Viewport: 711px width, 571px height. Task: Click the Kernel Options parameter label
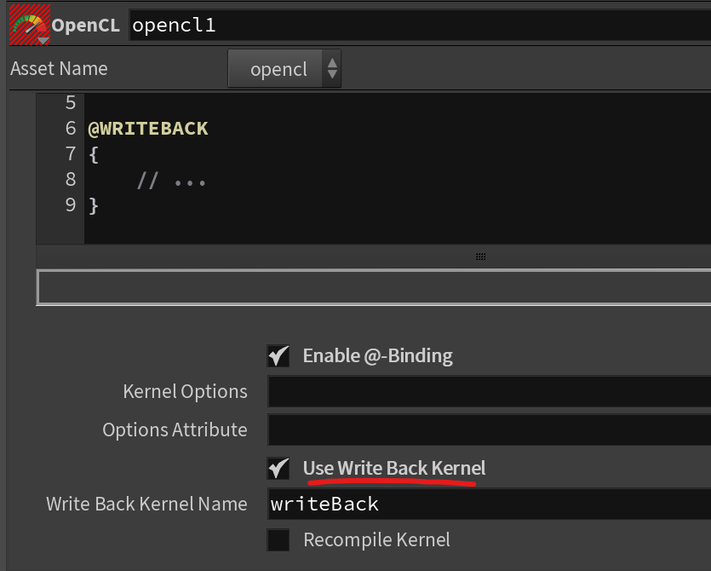tap(185, 392)
